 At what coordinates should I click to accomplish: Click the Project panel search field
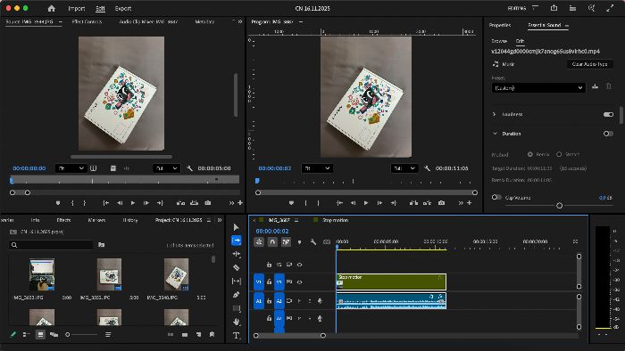[51, 245]
